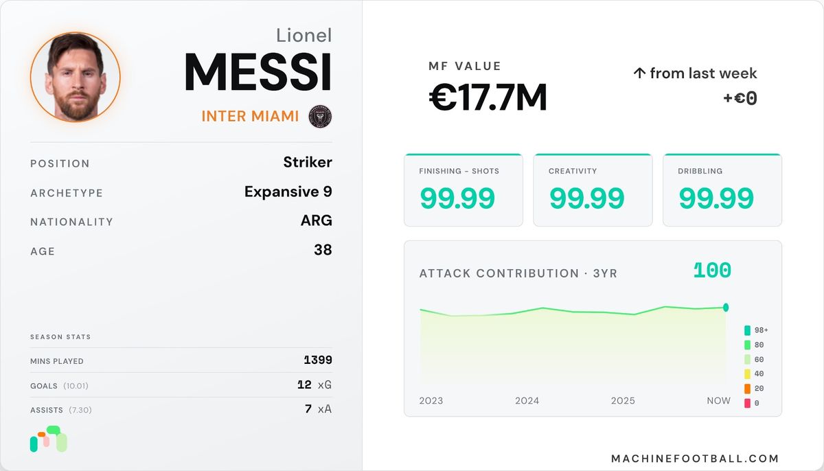Click the Machine Football logo icon

pyautogui.click(x=48, y=439)
